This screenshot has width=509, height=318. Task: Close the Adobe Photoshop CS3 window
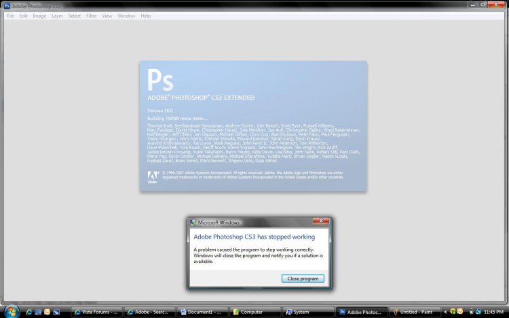point(496,5)
